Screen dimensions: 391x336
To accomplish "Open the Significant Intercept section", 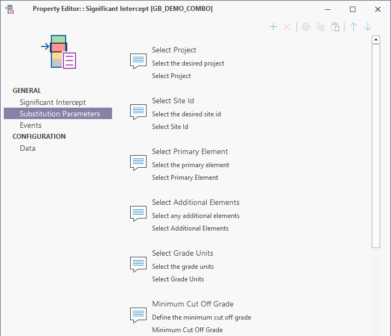I will (52, 102).
